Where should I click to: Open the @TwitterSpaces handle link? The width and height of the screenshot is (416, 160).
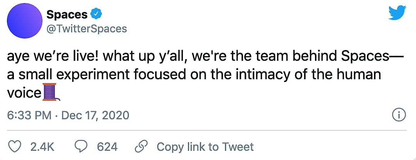click(86, 29)
